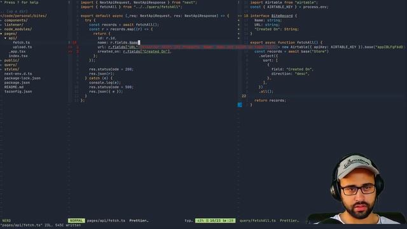This screenshot has height=229, width=407.
Task: Click 'URL: string;' in BiteRecord interface
Action: [x=267, y=25]
